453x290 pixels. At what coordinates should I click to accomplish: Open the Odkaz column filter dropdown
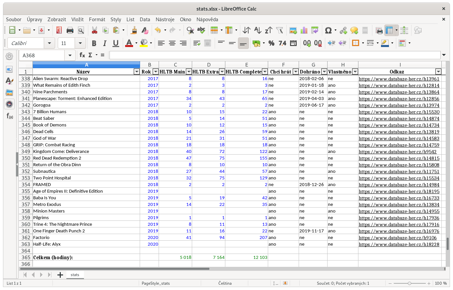[438, 72]
